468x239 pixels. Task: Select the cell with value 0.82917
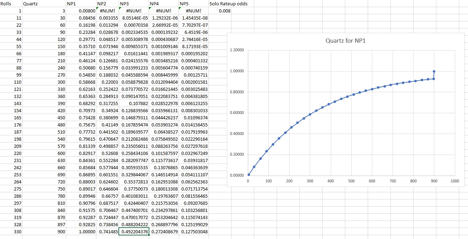[81, 153]
